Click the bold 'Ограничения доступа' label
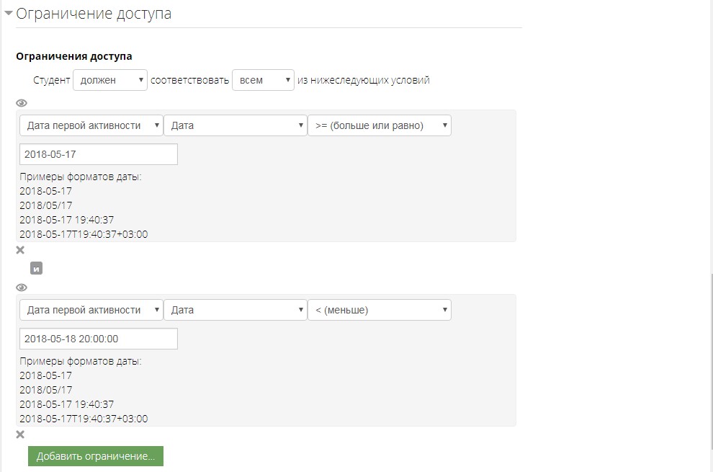 [74, 56]
